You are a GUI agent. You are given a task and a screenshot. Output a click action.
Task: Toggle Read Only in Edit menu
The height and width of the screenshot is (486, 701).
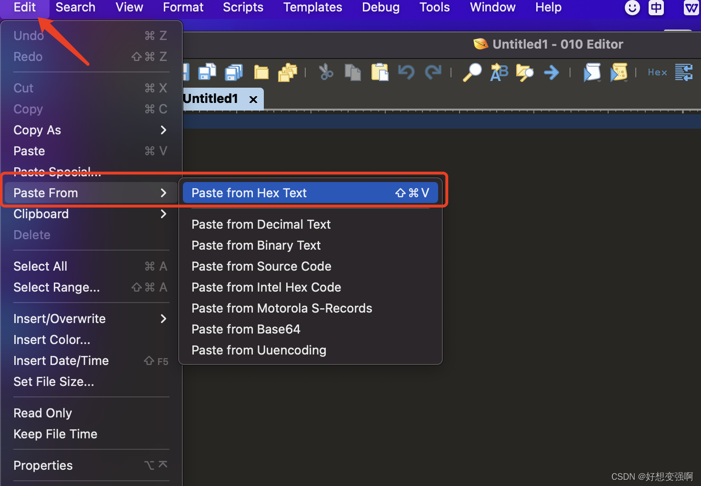[90, 413]
